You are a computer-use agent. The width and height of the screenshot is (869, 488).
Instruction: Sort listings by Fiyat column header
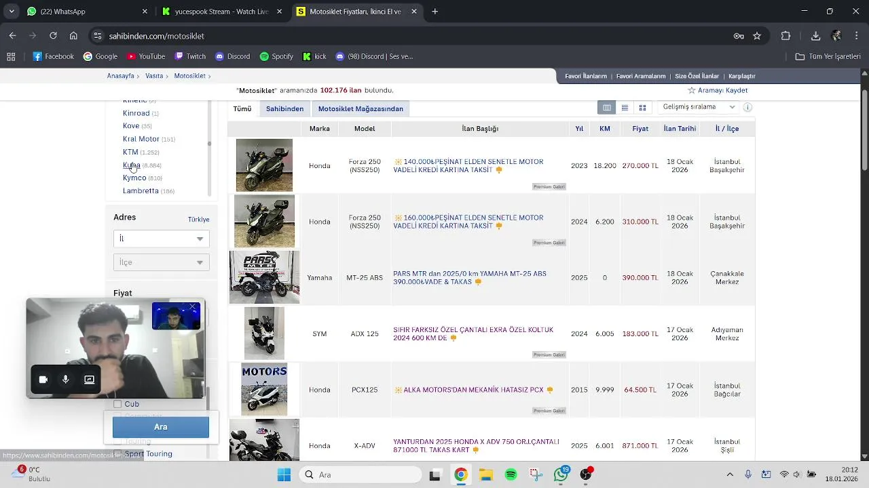point(640,128)
